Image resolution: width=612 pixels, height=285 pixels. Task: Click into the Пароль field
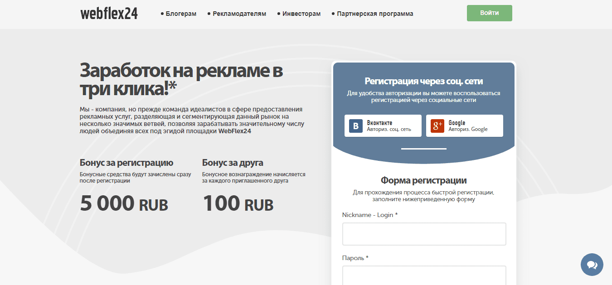pos(424,275)
